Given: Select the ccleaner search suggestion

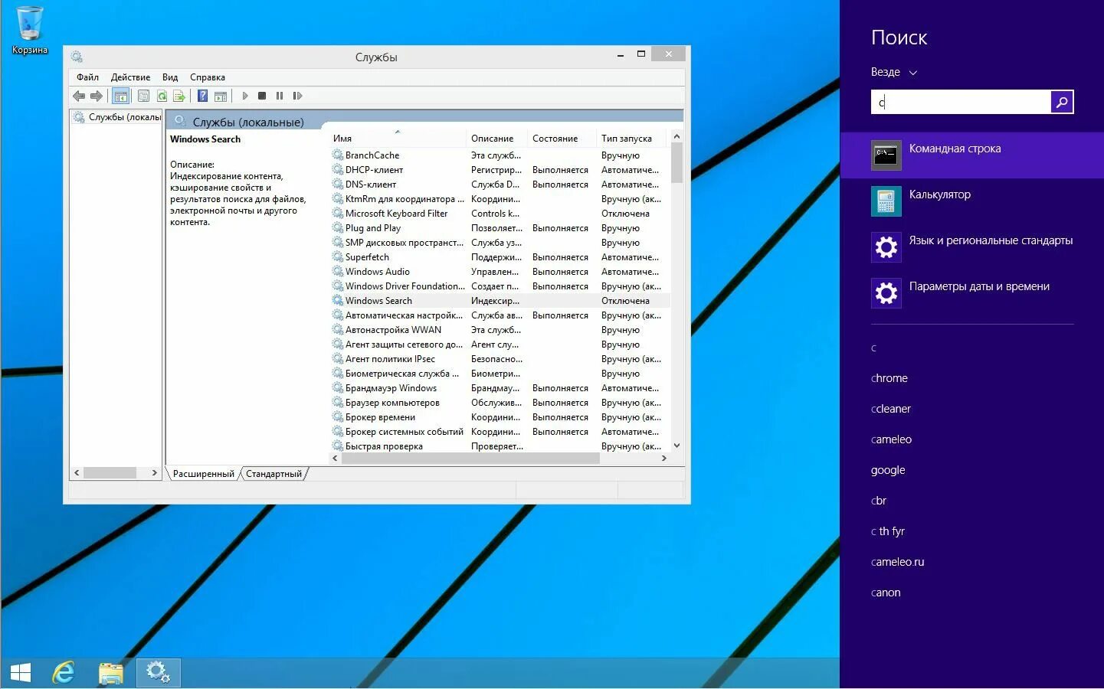Looking at the screenshot, I should (890, 409).
